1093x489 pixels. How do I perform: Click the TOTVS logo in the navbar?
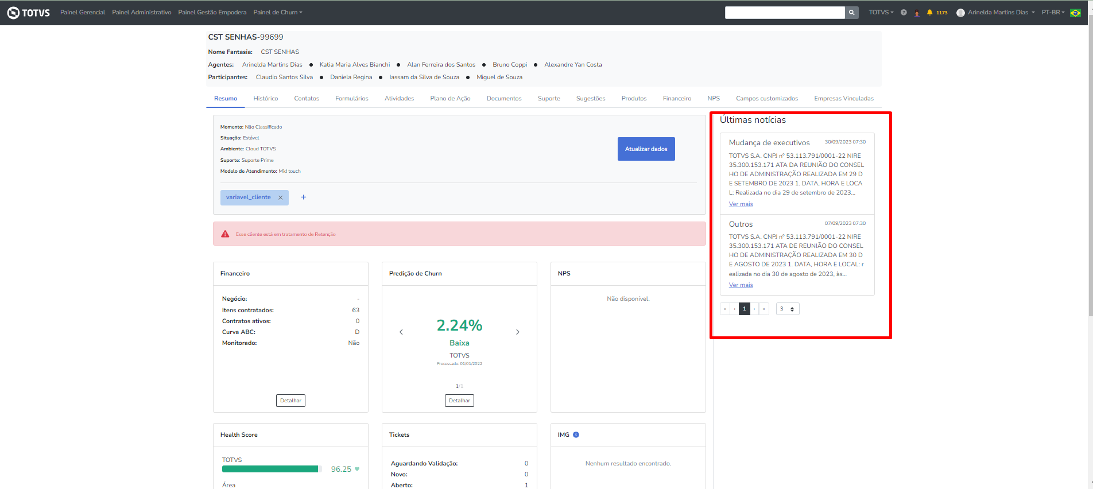(28, 13)
